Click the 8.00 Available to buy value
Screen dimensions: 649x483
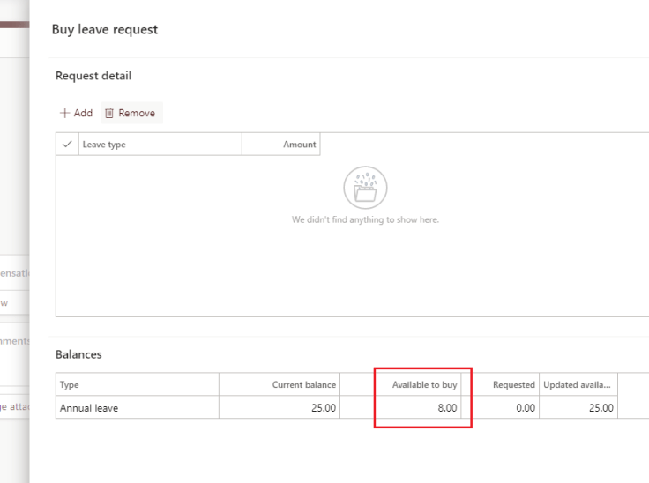coord(447,408)
